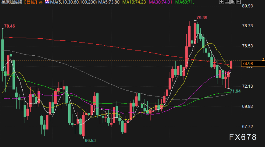Select the 66.53 low price marker

point(90,141)
